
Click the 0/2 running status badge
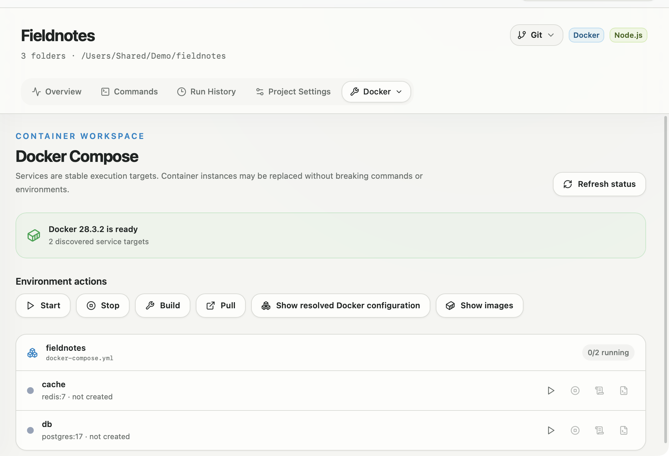click(x=608, y=353)
